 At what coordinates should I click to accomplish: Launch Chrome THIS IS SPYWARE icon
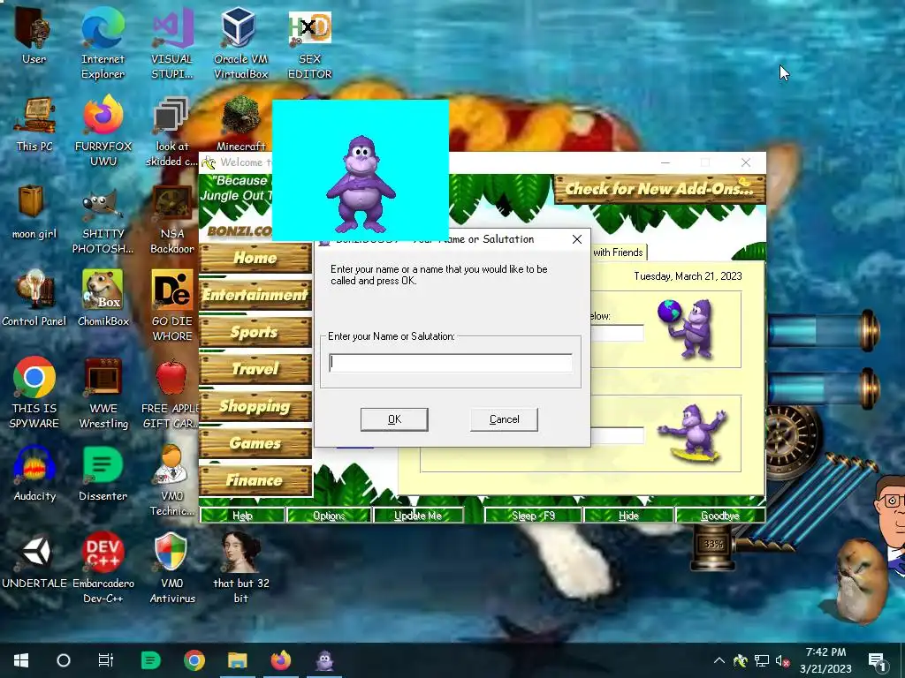click(x=34, y=393)
